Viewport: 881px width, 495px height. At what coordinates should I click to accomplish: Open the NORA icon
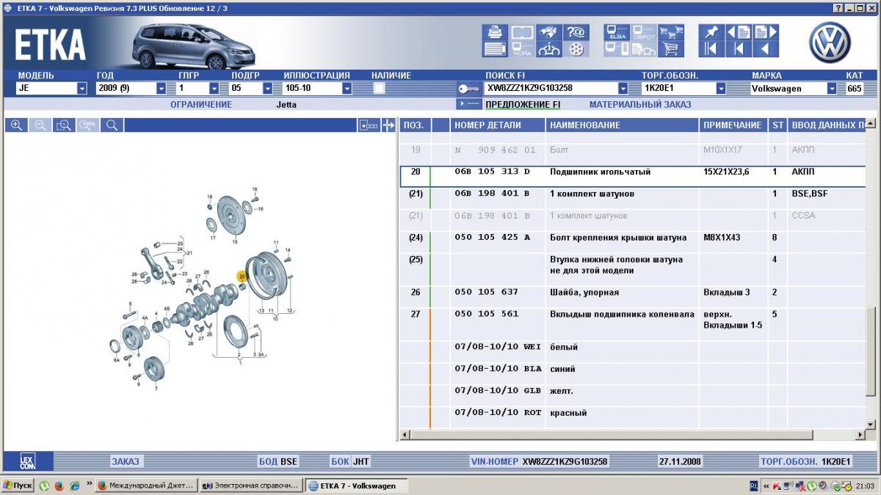click(x=521, y=49)
